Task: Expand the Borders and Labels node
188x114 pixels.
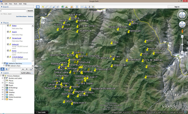Action: pyautogui.click(x=2, y=78)
